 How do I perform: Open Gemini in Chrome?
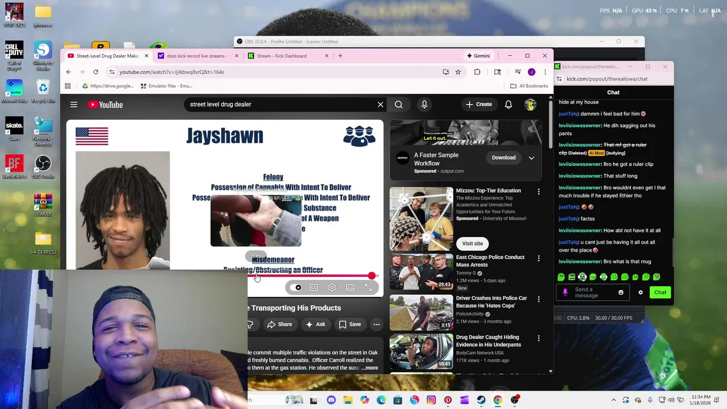(x=478, y=56)
